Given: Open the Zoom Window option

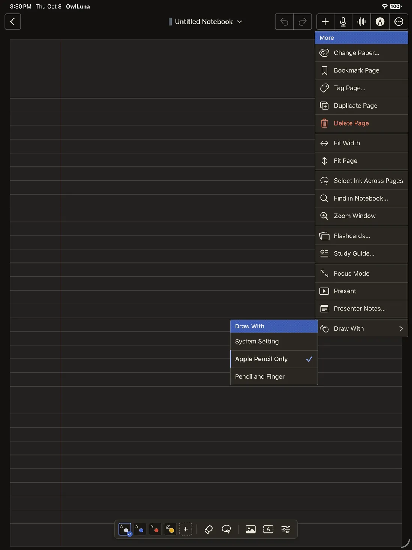Looking at the screenshot, I should (x=361, y=216).
